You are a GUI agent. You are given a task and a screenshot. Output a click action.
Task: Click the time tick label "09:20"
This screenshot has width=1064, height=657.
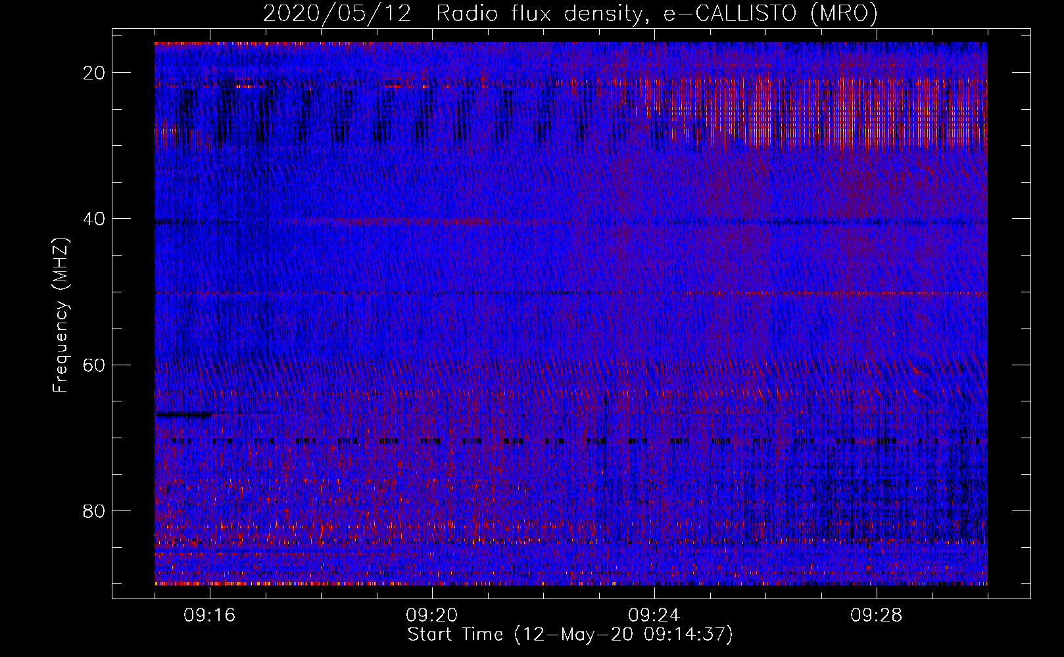coord(432,615)
